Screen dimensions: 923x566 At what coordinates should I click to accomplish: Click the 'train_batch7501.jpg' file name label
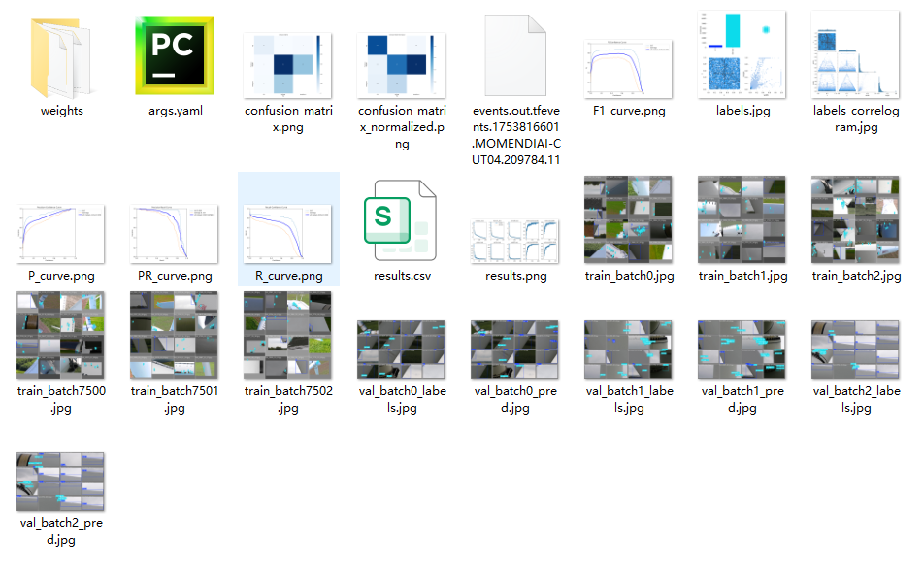click(175, 399)
